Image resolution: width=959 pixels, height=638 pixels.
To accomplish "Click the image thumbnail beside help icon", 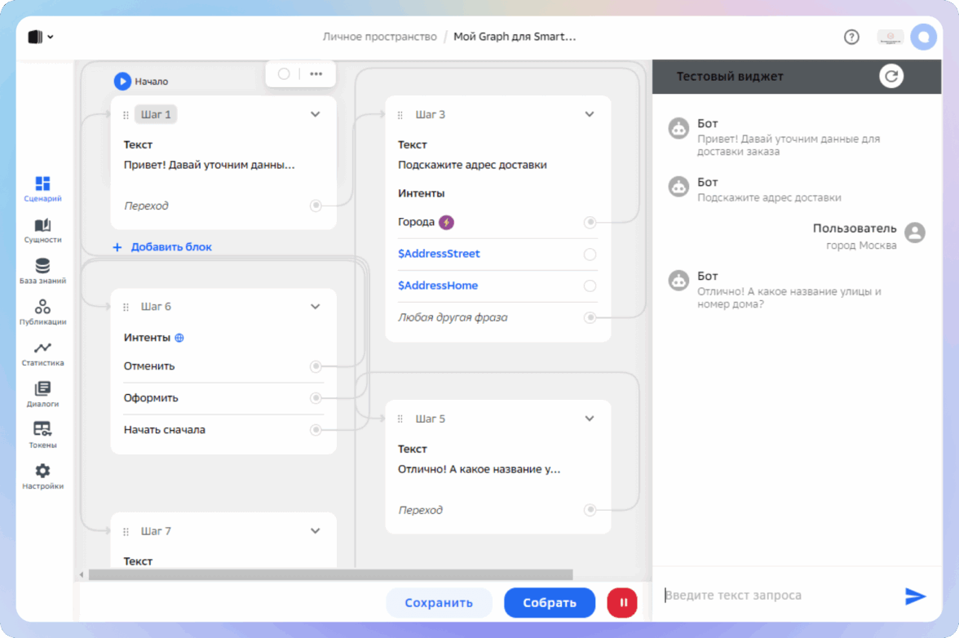I will (890, 38).
